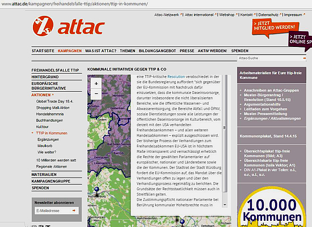The height and width of the screenshot is (227, 312).
Task: Open Hintergrund sidebar section
Action: tap(45, 77)
